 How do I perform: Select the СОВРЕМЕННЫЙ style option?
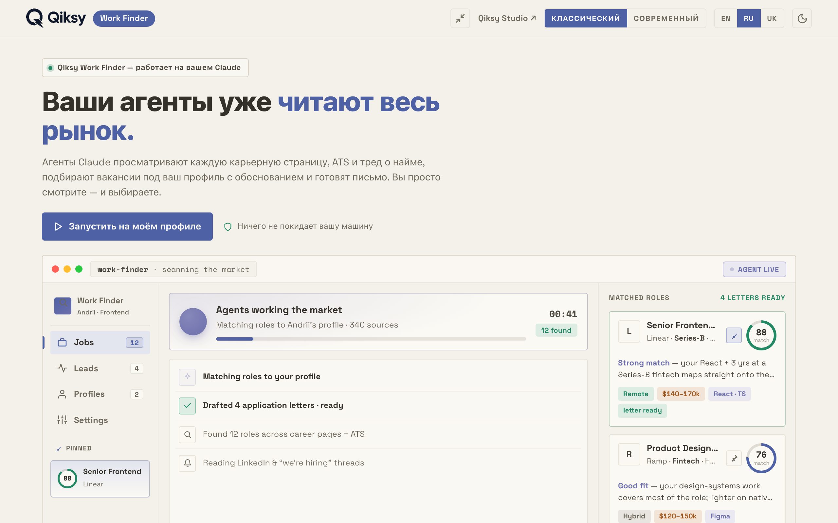[666, 18]
